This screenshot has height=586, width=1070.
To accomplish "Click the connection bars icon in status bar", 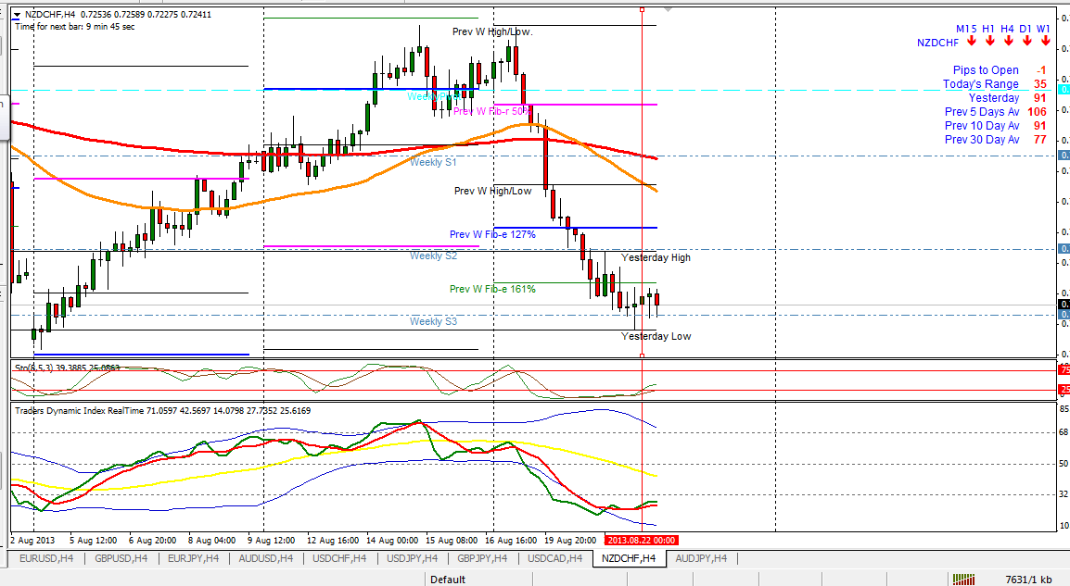I will [963, 580].
